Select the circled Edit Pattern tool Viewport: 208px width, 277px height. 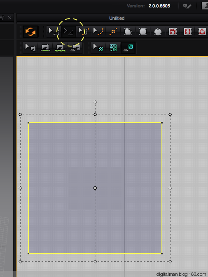pos(68,32)
